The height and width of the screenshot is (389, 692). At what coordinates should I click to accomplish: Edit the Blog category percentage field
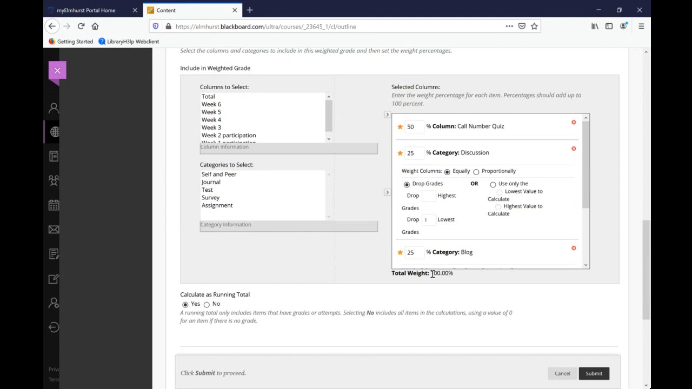pyautogui.click(x=415, y=252)
